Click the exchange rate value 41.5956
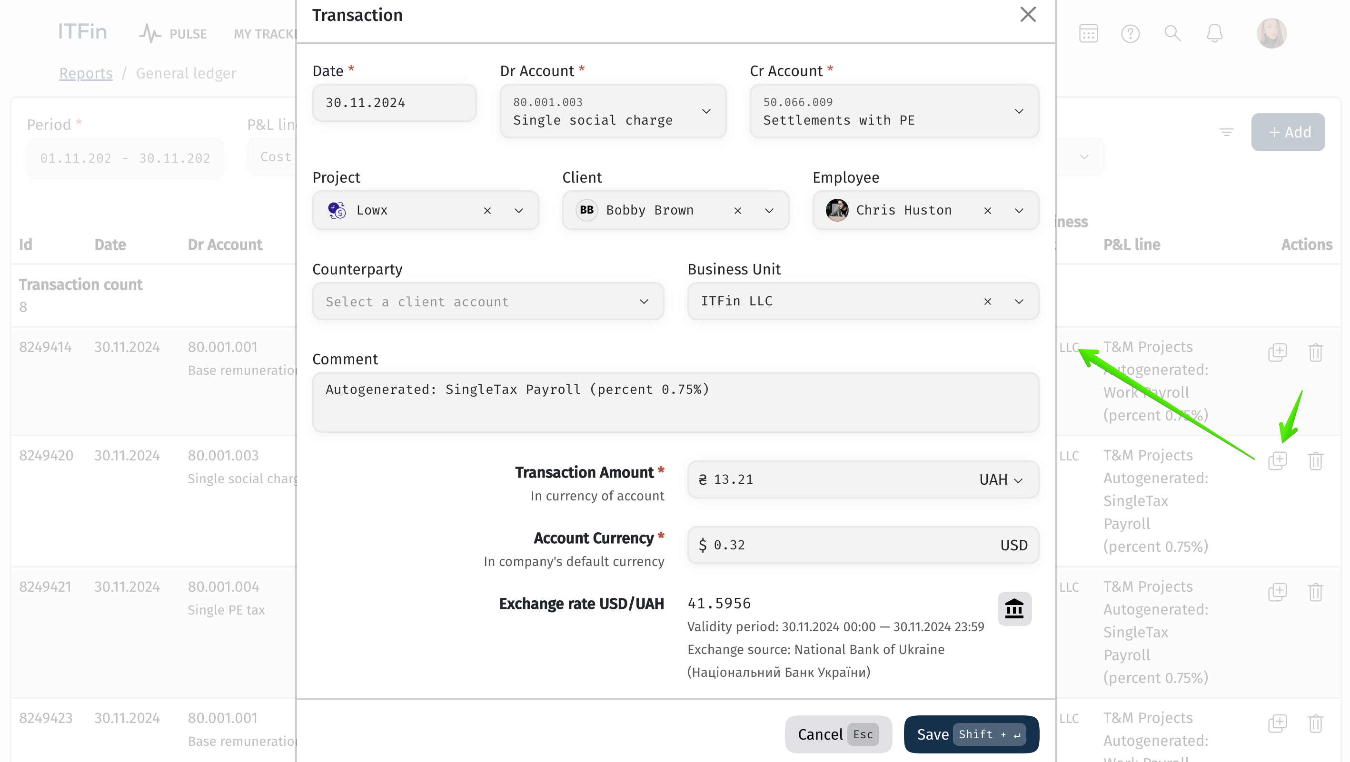The height and width of the screenshot is (762, 1350). click(x=718, y=604)
